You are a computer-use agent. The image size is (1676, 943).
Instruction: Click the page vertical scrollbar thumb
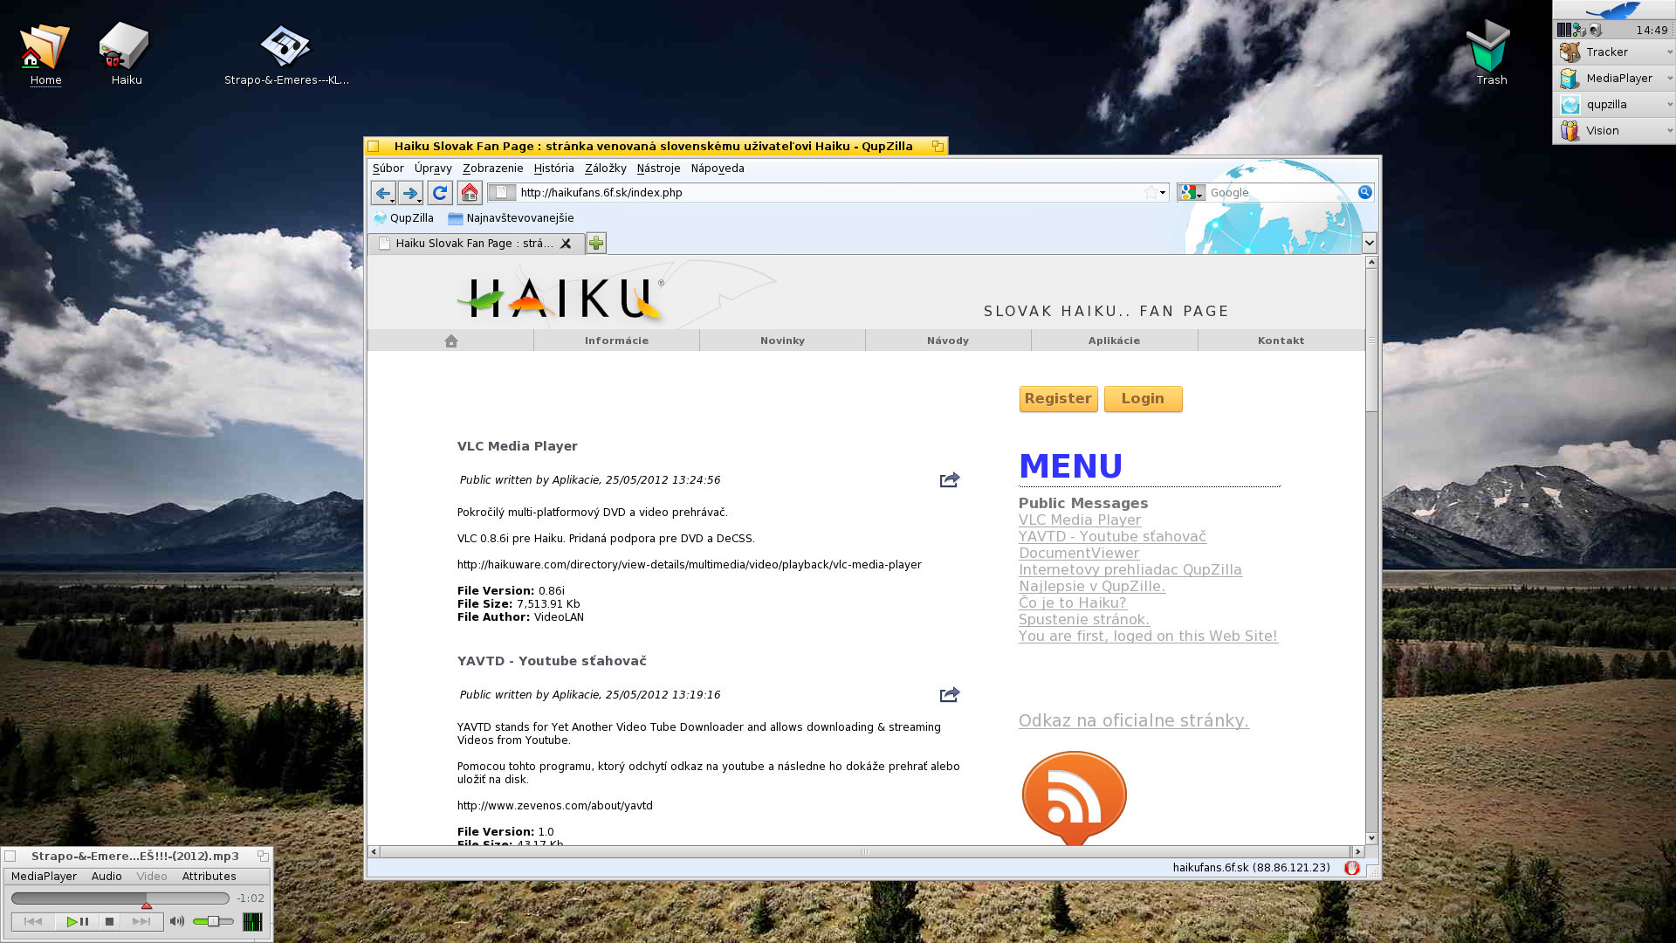coord(1371,341)
